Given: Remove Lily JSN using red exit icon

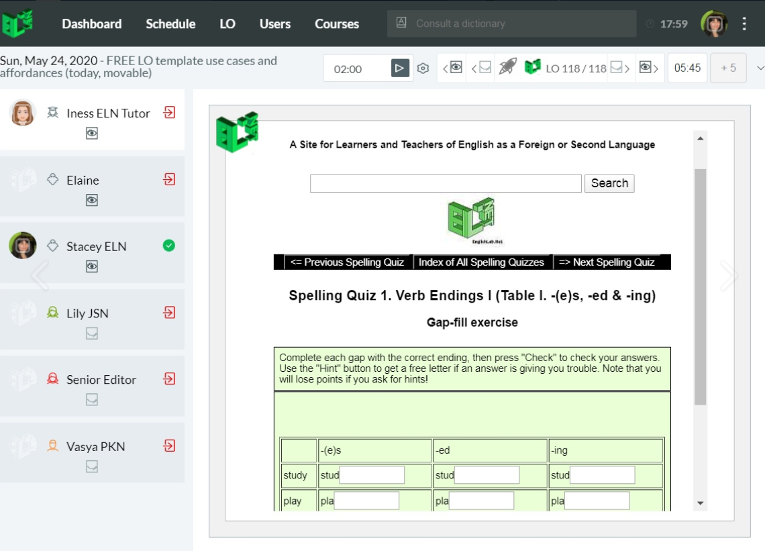Looking at the screenshot, I should tap(169, 312).
